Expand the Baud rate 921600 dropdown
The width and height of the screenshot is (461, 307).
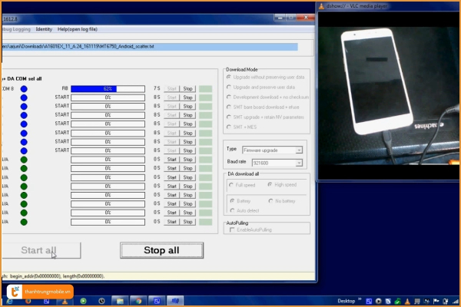point(298,163)
